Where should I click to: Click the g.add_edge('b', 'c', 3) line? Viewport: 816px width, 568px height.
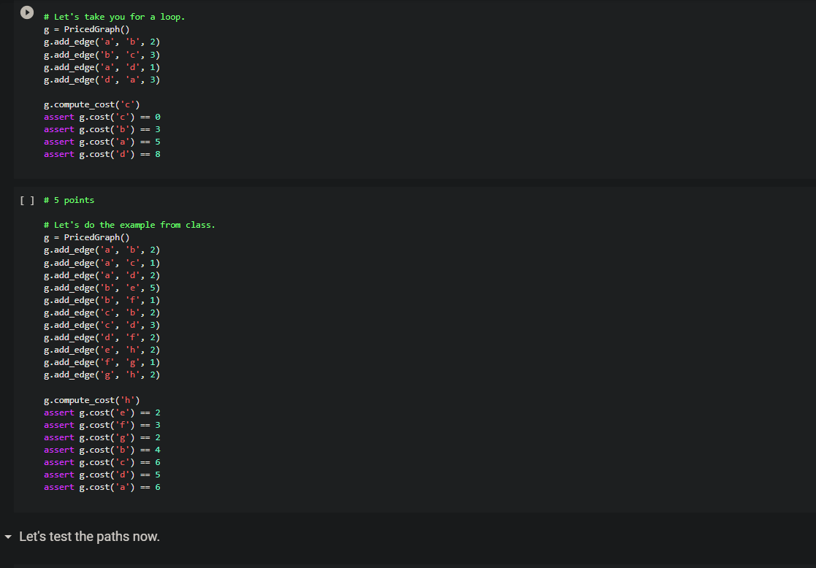[102, 55]
